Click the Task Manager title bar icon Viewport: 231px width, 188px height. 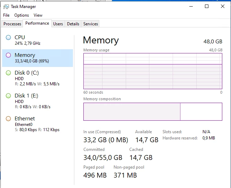point(6,7)
